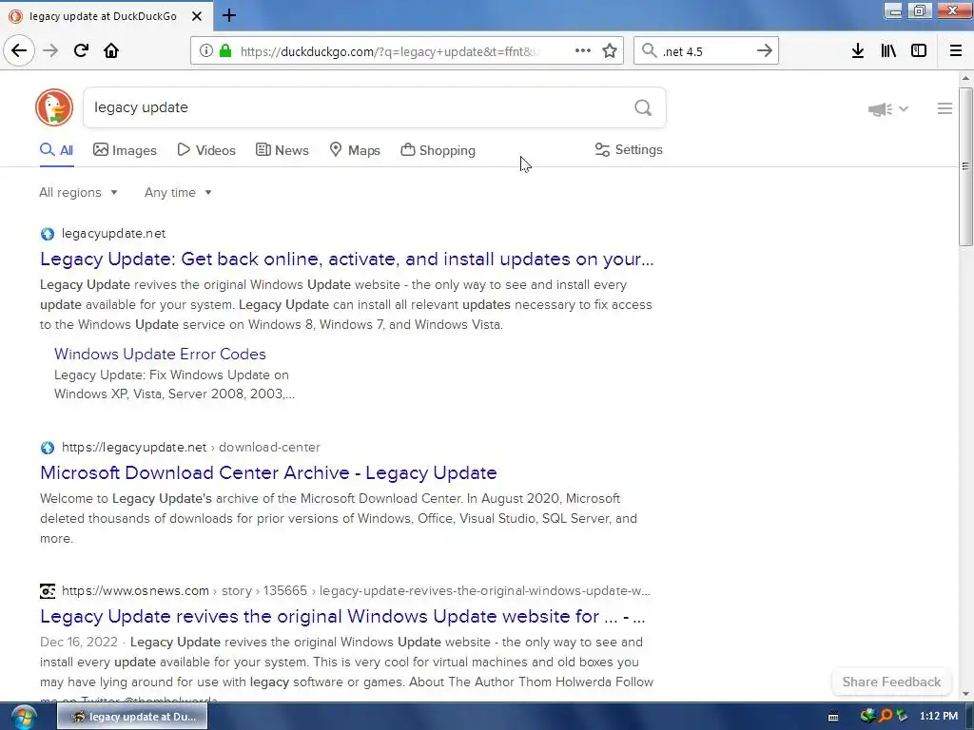This screenshot has width=974, height=730.
Task: Toggle the sidebar view
Action: click(919, 51)
